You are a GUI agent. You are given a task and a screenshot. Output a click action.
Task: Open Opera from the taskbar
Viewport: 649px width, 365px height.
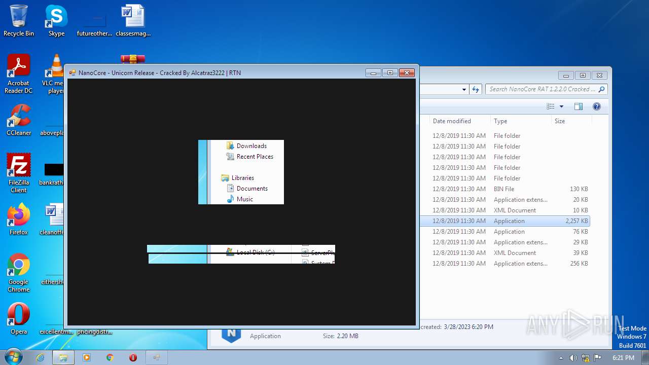[133, 357]
